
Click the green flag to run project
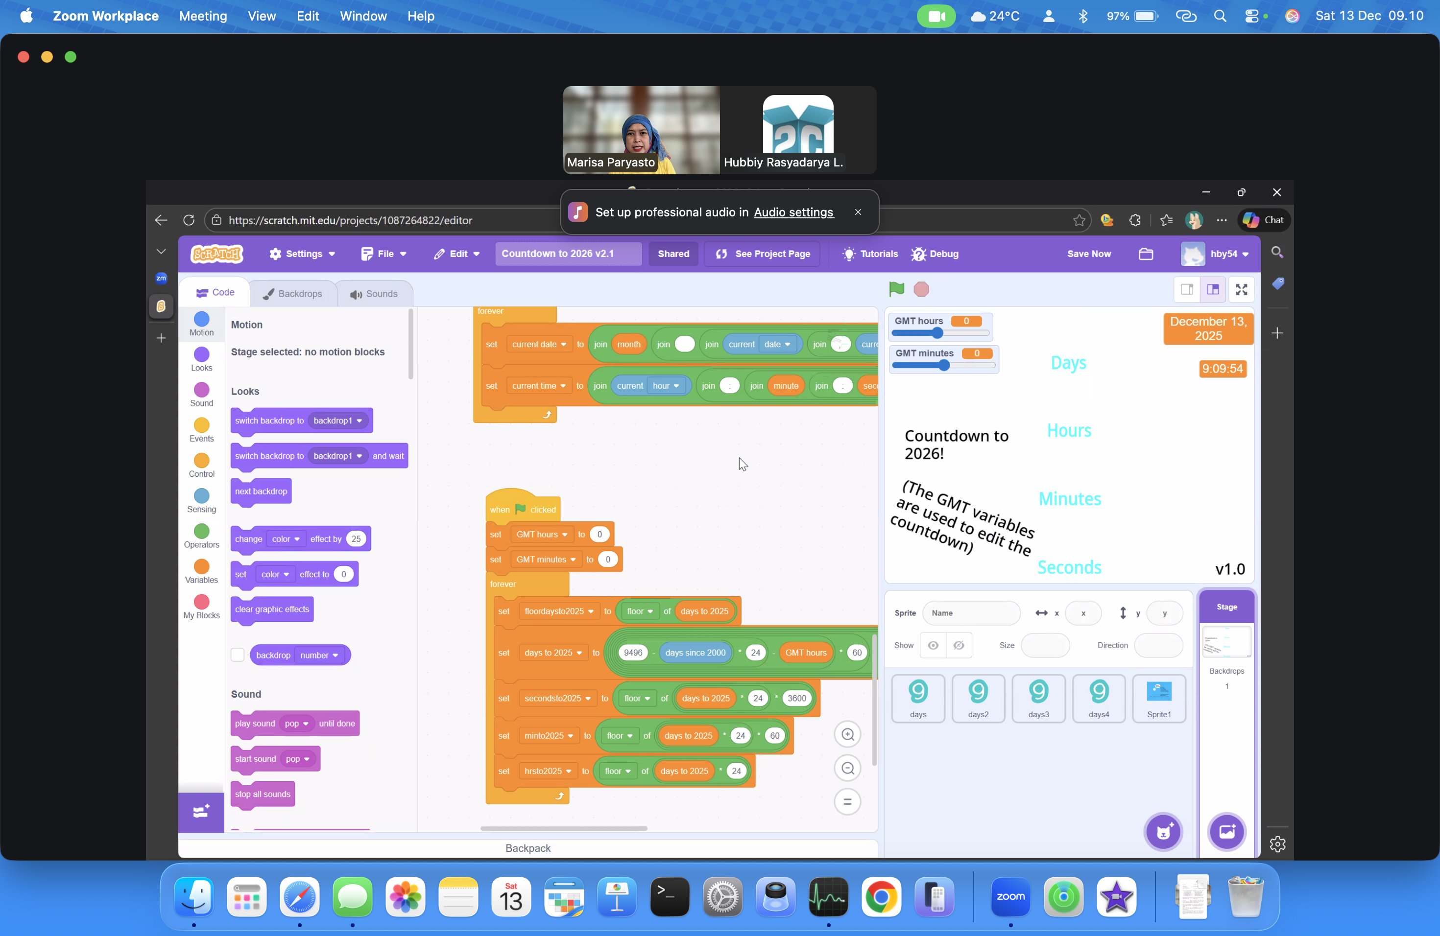point(896,289)
